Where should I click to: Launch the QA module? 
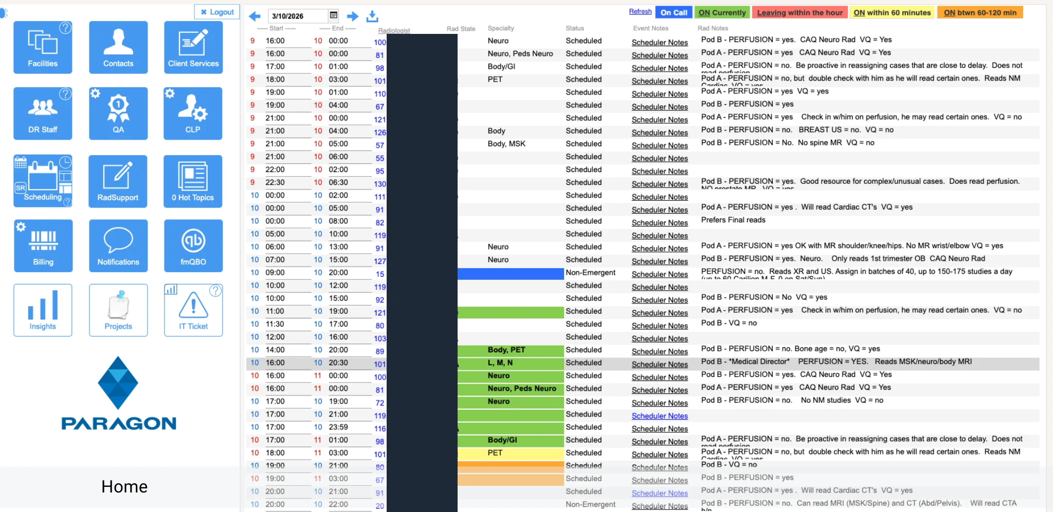(x=118, y=113)
